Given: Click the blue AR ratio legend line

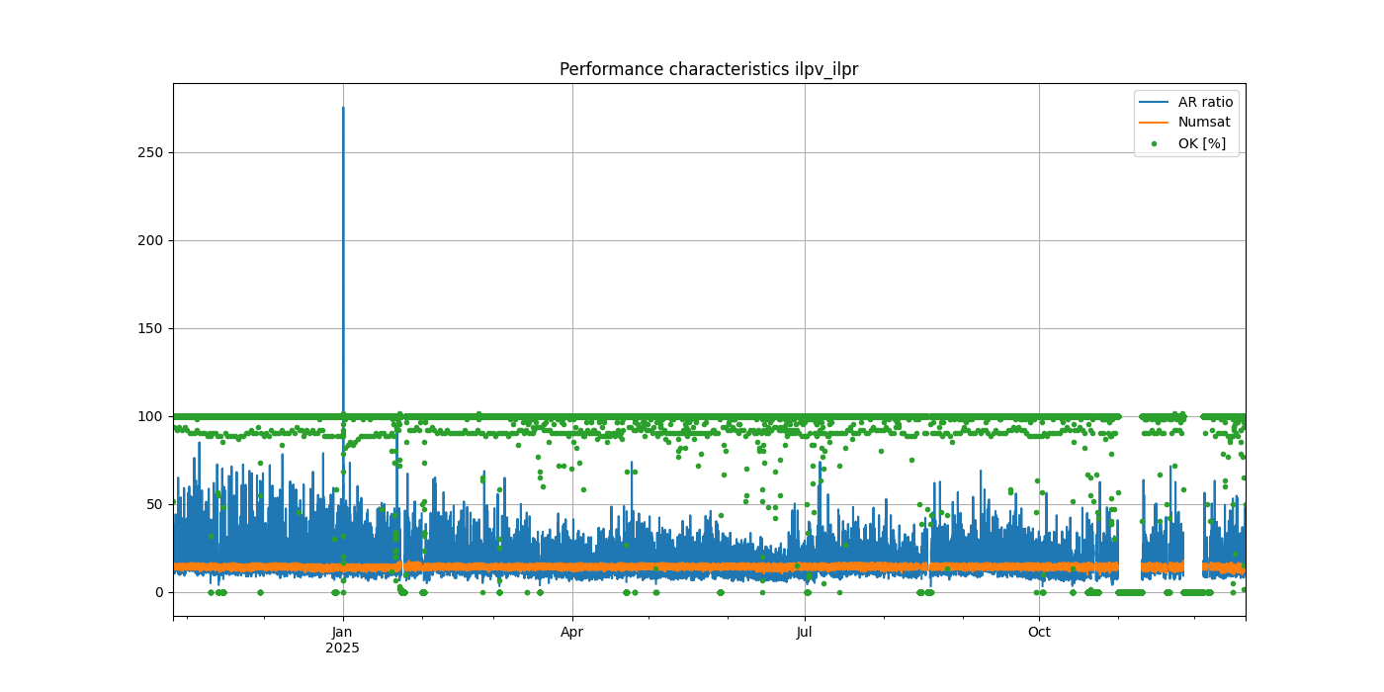Looking at the screenshot, I should click(1154, 102).
